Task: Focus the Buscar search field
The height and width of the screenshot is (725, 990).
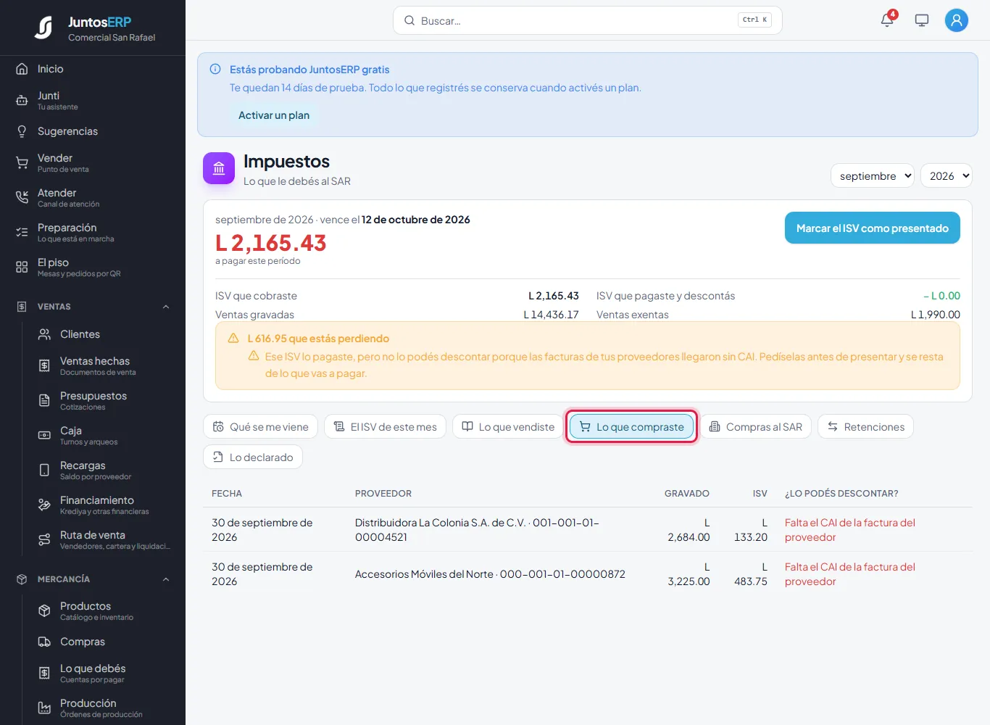Action: [x=588, y=20]
